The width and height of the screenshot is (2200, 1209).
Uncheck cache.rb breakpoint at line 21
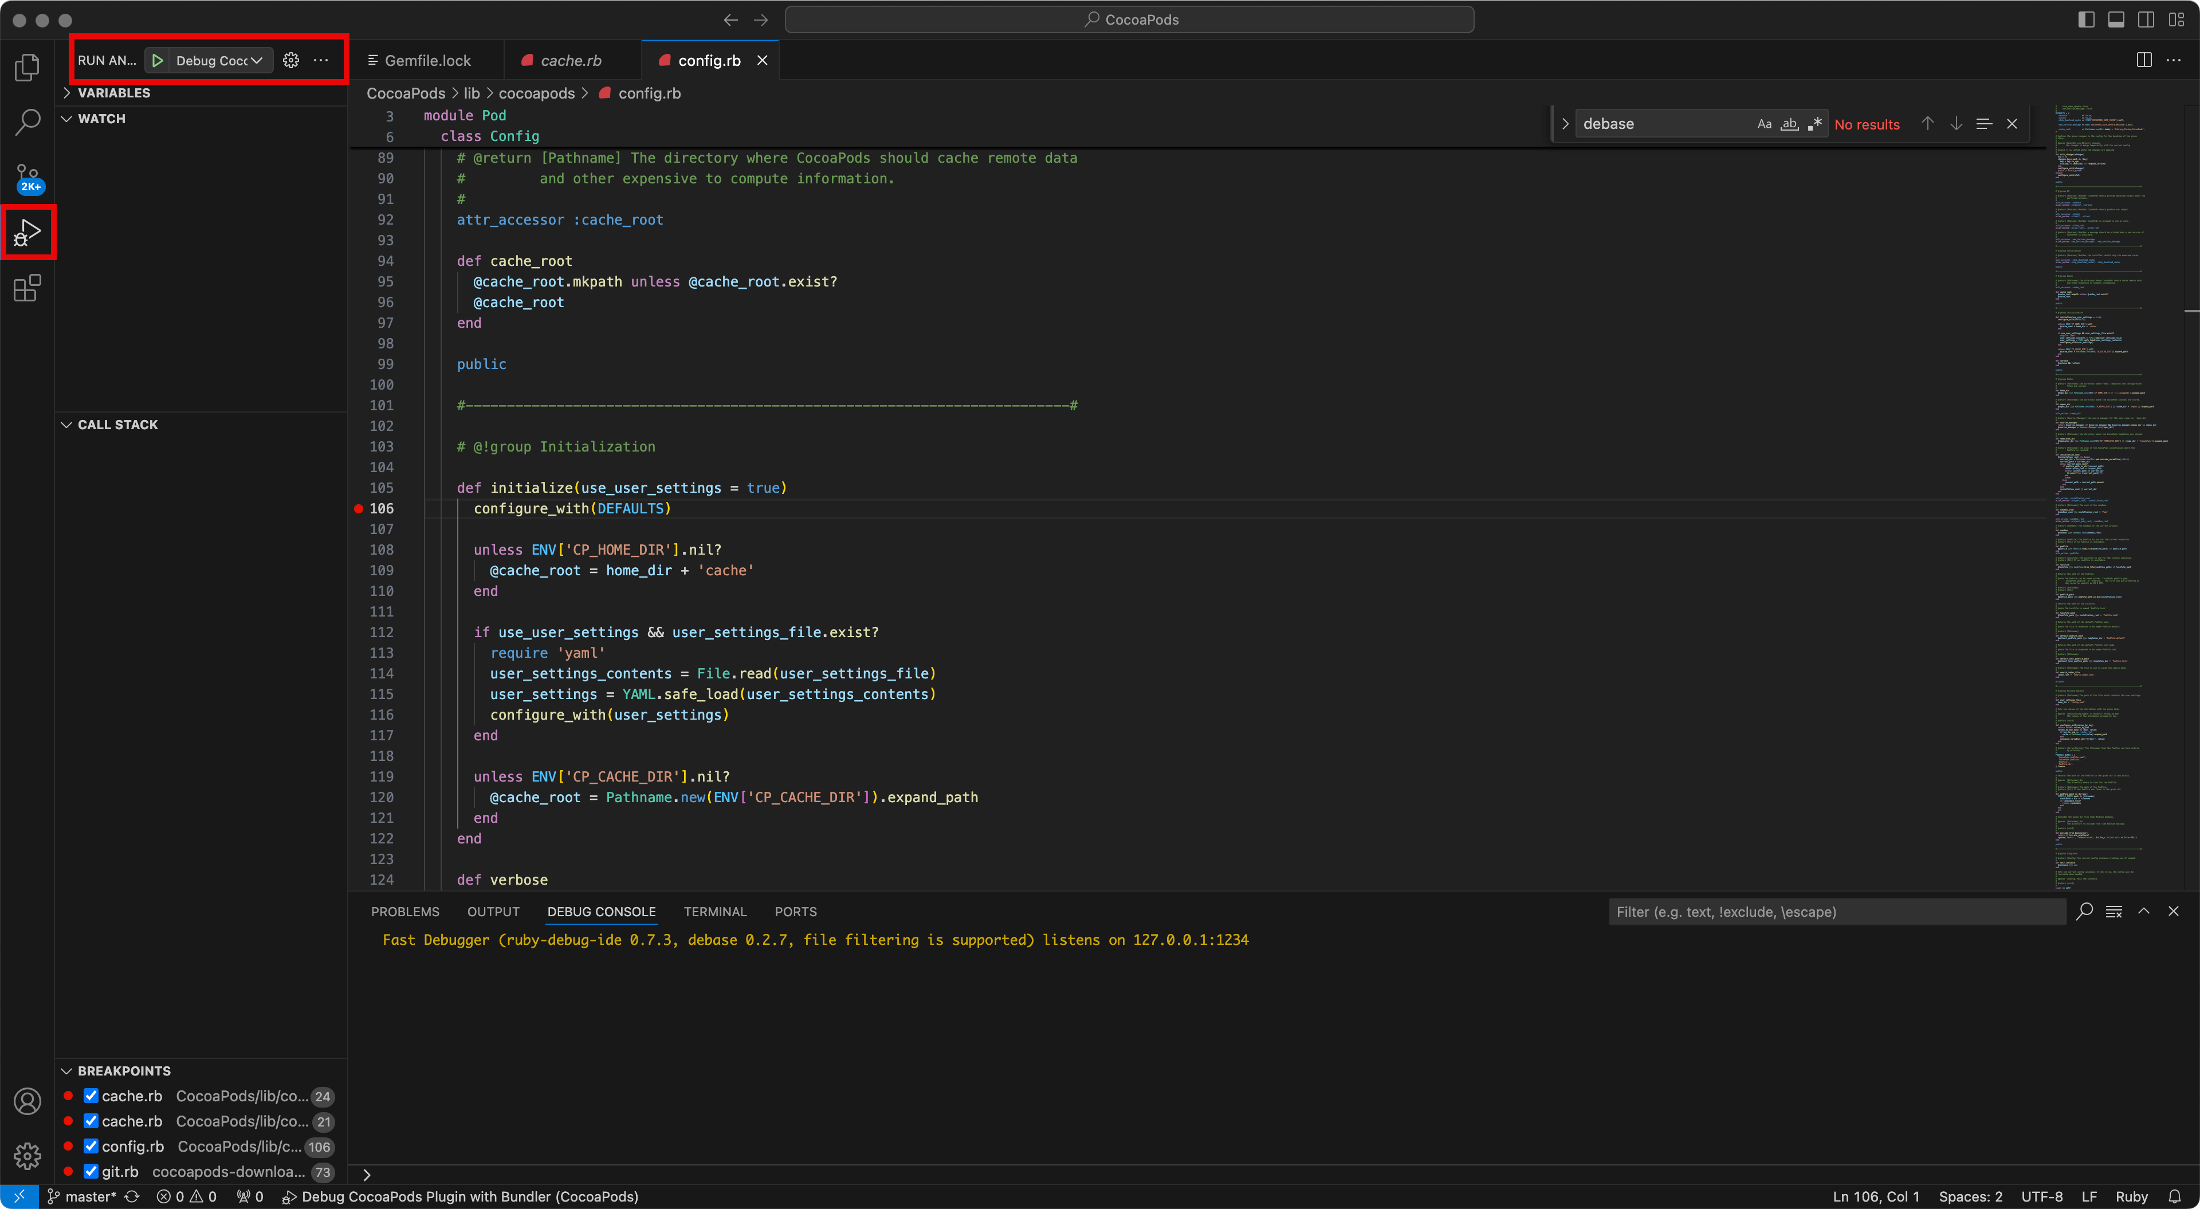click(x=91, y=1121)
